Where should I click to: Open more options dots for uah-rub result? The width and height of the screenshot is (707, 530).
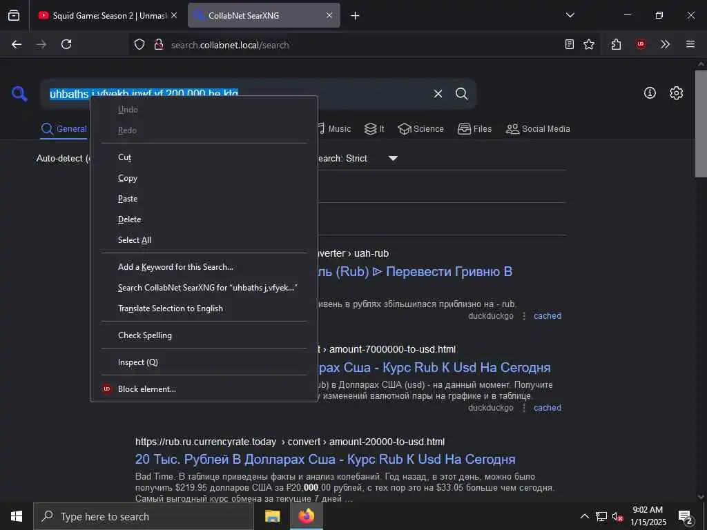(x=524, y=316)
